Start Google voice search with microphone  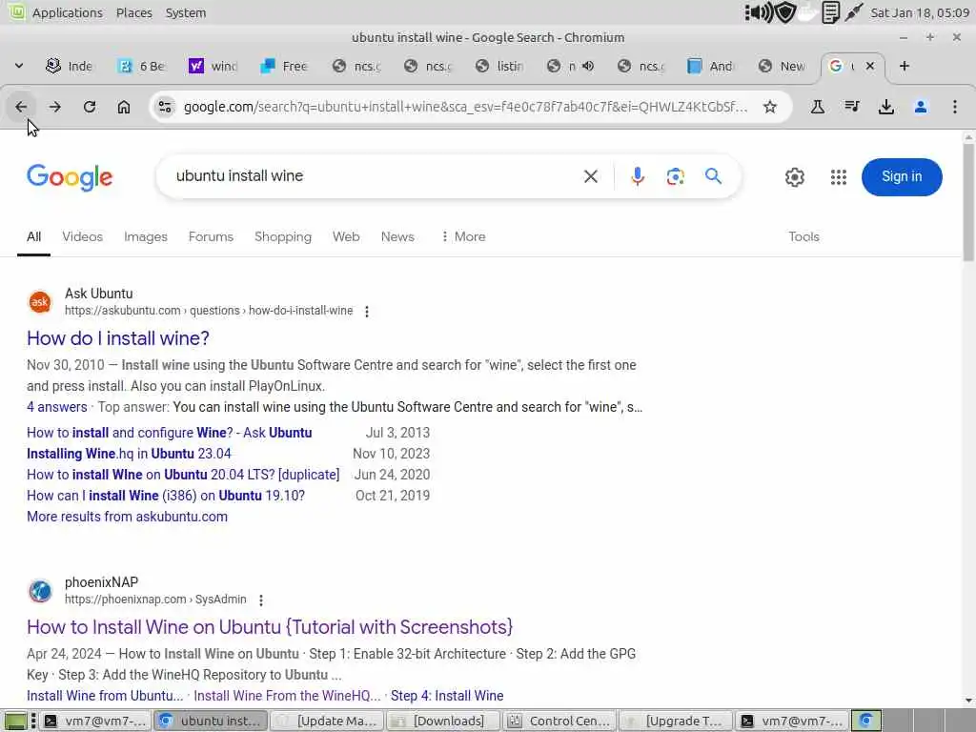[638, 176]
